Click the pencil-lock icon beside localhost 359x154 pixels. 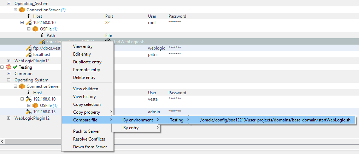(29, 55)
